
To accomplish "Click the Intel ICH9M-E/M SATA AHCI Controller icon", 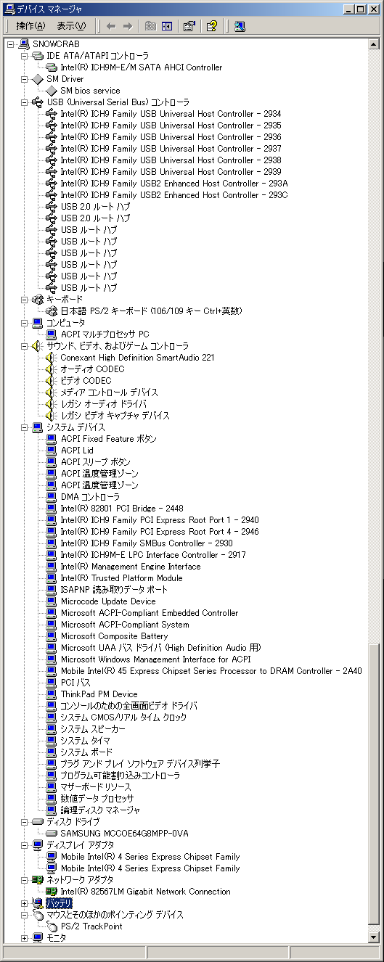I will 52,67.
